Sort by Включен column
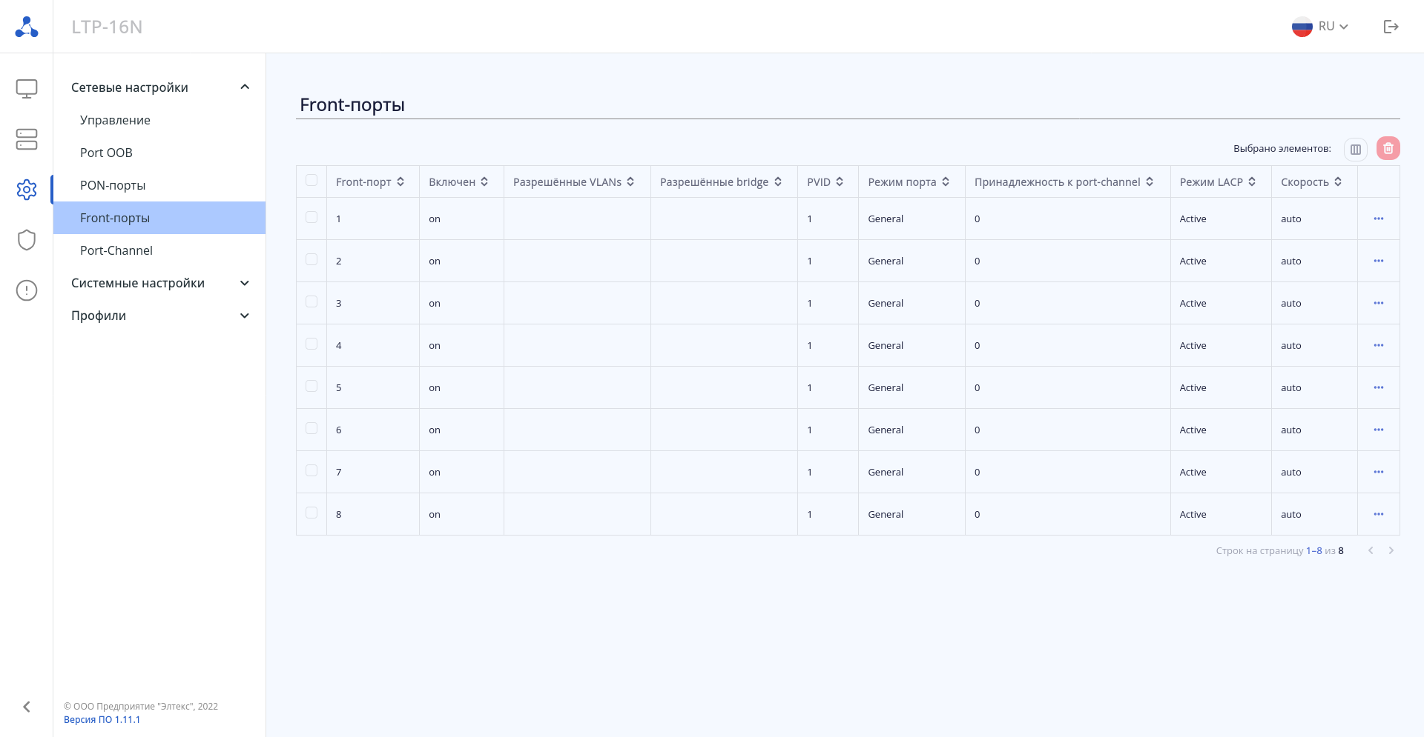 (484, 182)
